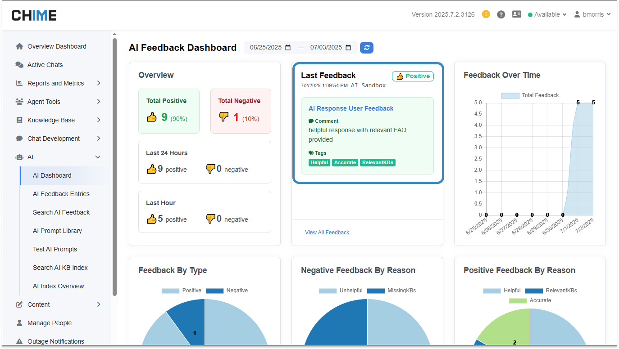Screen dimensions: 619x349
Task: Click the ID card icon in header
Action: click(x=517, y=14)
